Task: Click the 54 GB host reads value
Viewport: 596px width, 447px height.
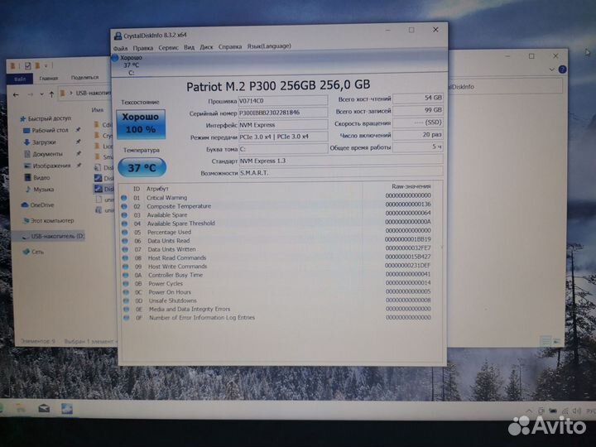Action: [418, 98]
